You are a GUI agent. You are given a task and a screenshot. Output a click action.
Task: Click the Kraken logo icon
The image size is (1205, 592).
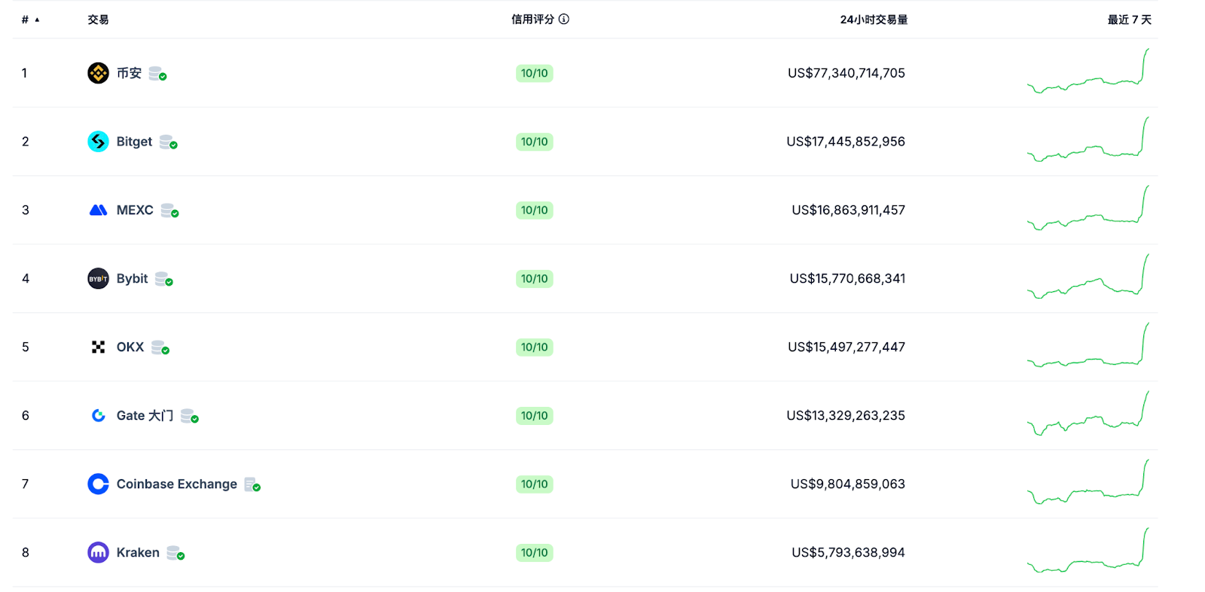coord(98,552)
